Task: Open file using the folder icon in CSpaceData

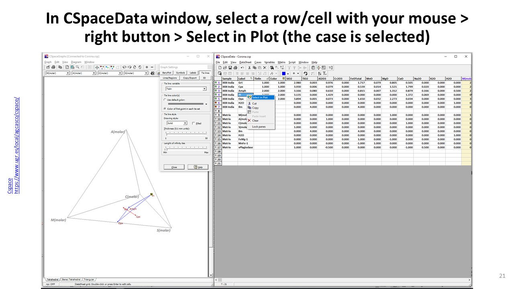Action: [225, 68]
